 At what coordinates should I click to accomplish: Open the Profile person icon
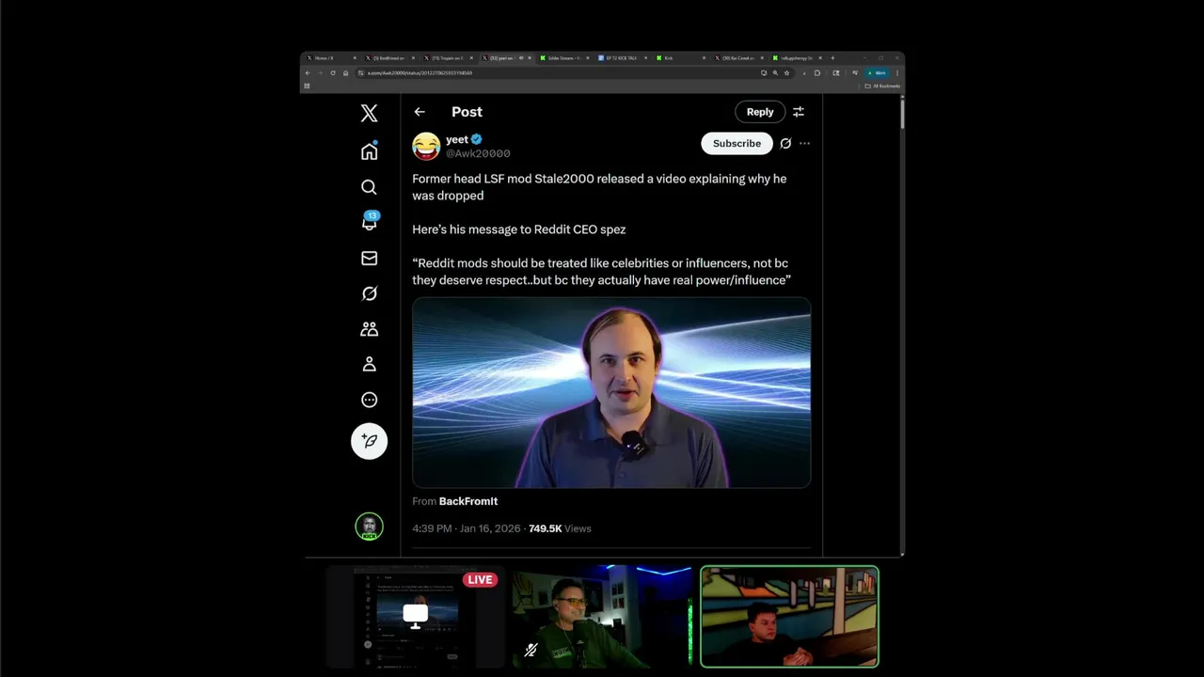(369, 364)
